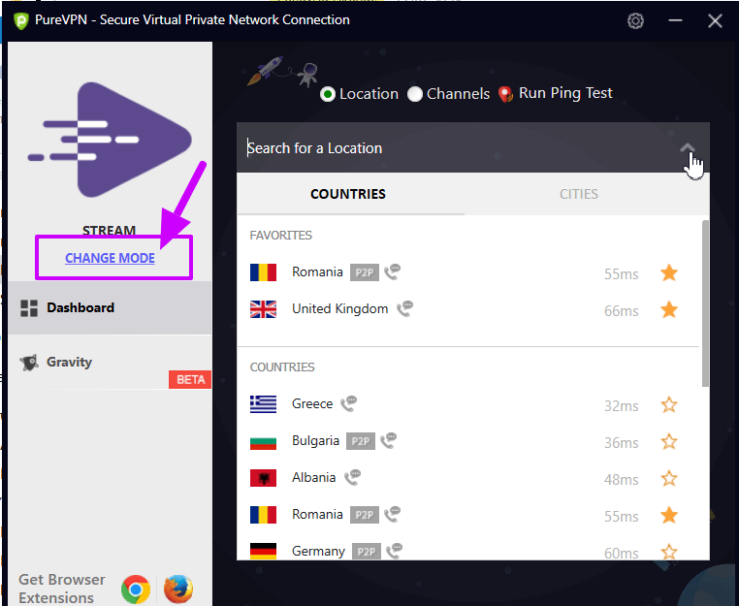Open the PureVPN settings gear
This screenshot has height=606, width=739.
635,20
